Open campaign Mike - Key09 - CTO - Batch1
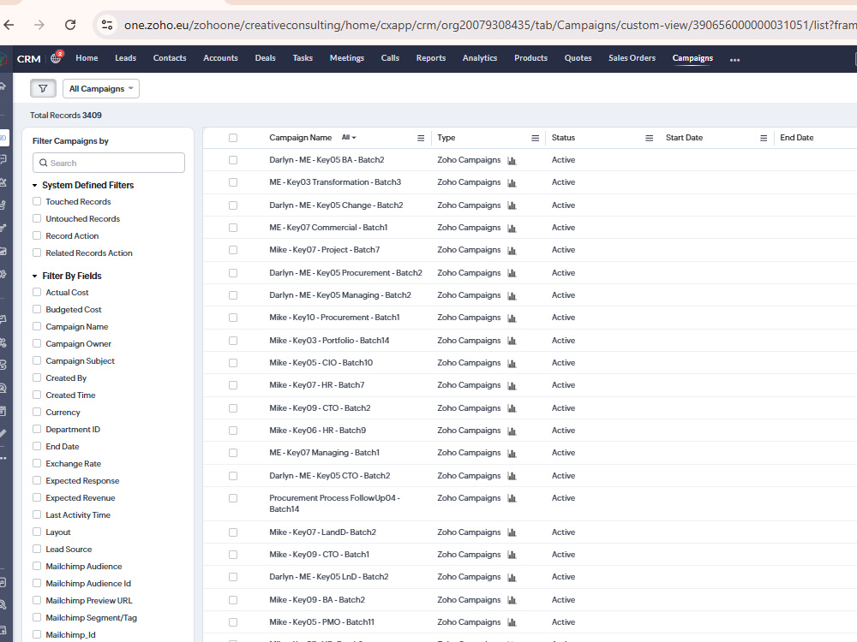The width and height of the screenshot is (857, 642). pyautogui.click(x=319, y=554)
